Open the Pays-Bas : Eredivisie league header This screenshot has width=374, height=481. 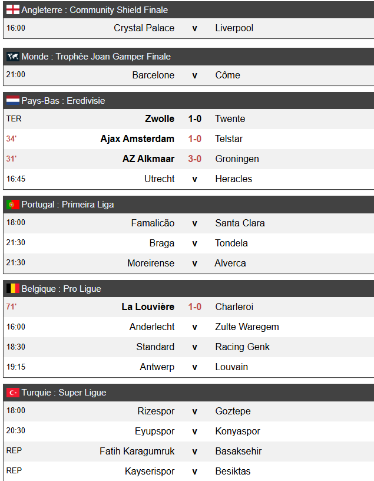[63, 101]
